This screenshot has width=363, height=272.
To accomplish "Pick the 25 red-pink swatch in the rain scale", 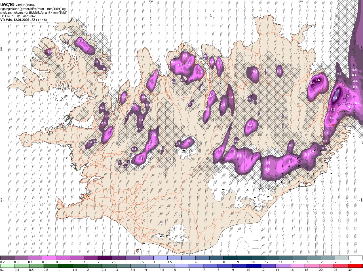I will [x=341, y=266].
